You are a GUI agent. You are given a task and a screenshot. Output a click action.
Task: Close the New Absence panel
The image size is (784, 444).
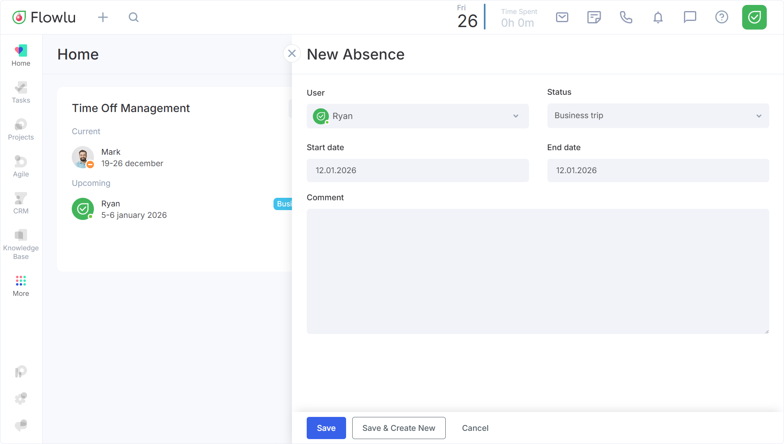pyautogui.click(x=292, y=53)
